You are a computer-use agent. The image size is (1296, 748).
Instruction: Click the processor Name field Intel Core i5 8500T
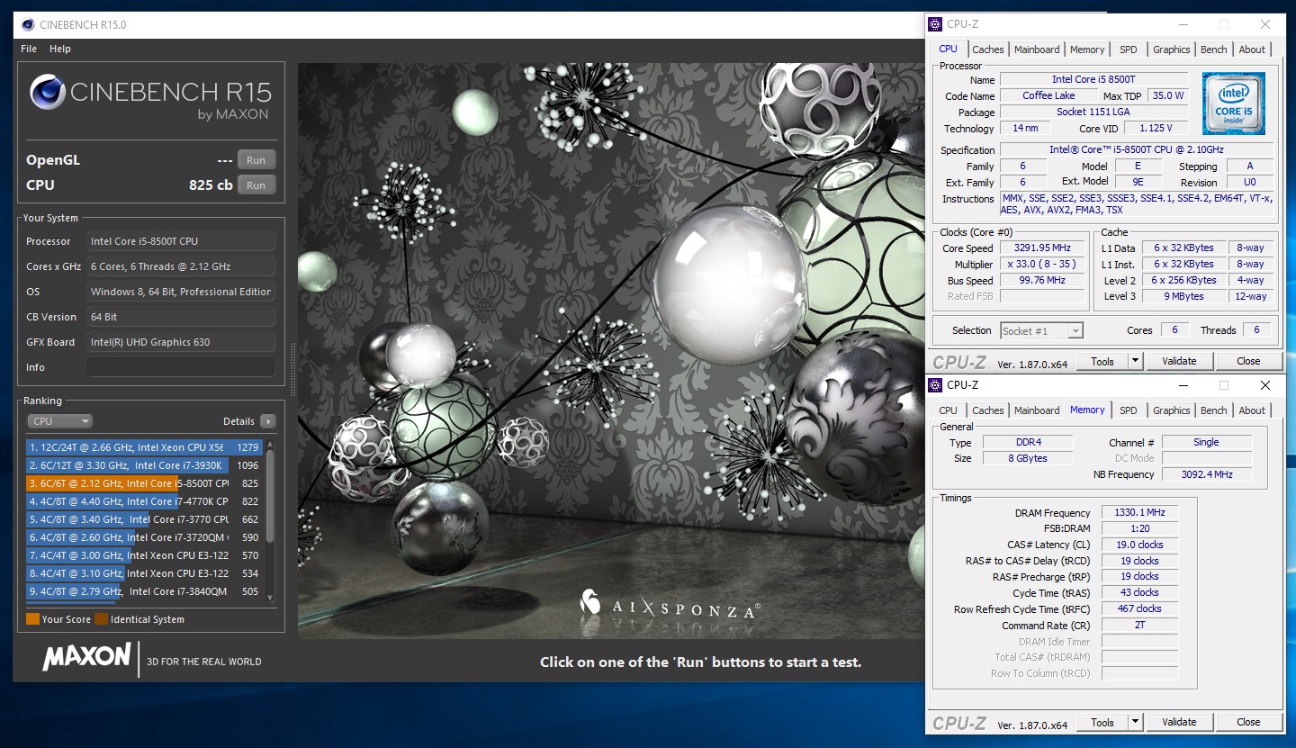[x=1093, y=80]
